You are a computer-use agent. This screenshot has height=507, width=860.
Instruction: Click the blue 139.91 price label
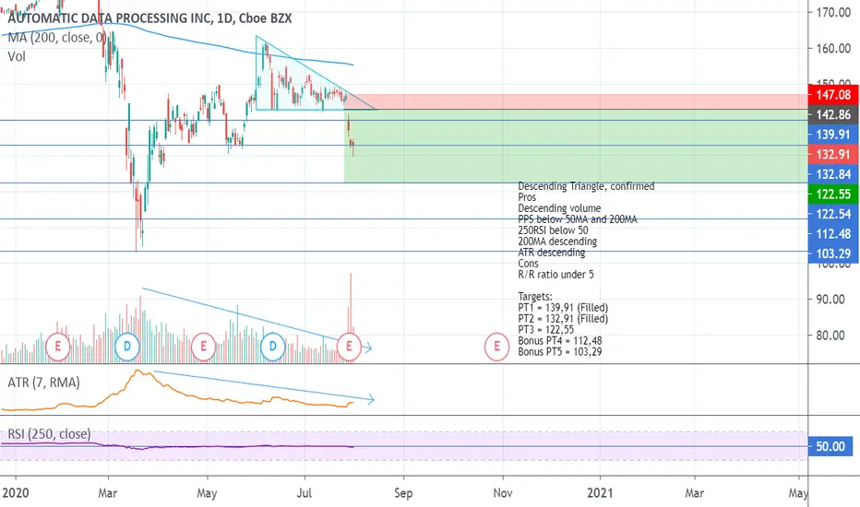pos(833,135)
